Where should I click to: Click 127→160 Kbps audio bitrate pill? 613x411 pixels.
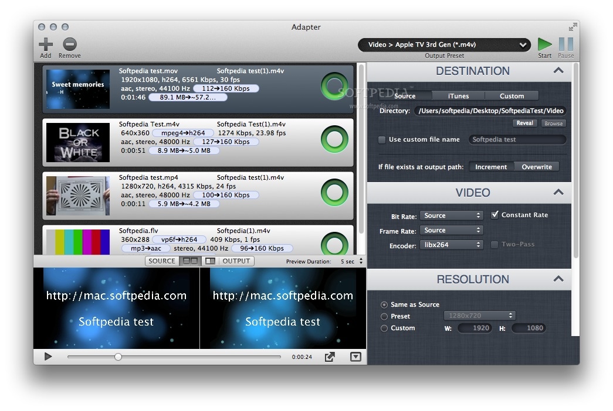point(226,142)
